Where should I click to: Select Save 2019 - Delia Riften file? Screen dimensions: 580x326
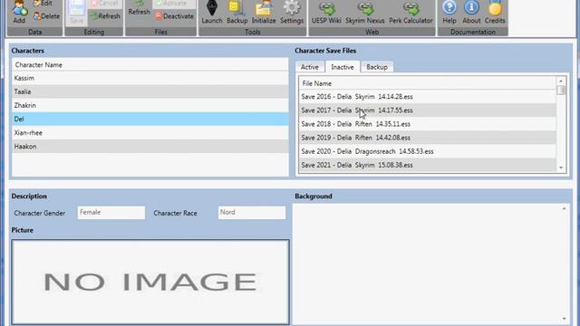[427, 138]
